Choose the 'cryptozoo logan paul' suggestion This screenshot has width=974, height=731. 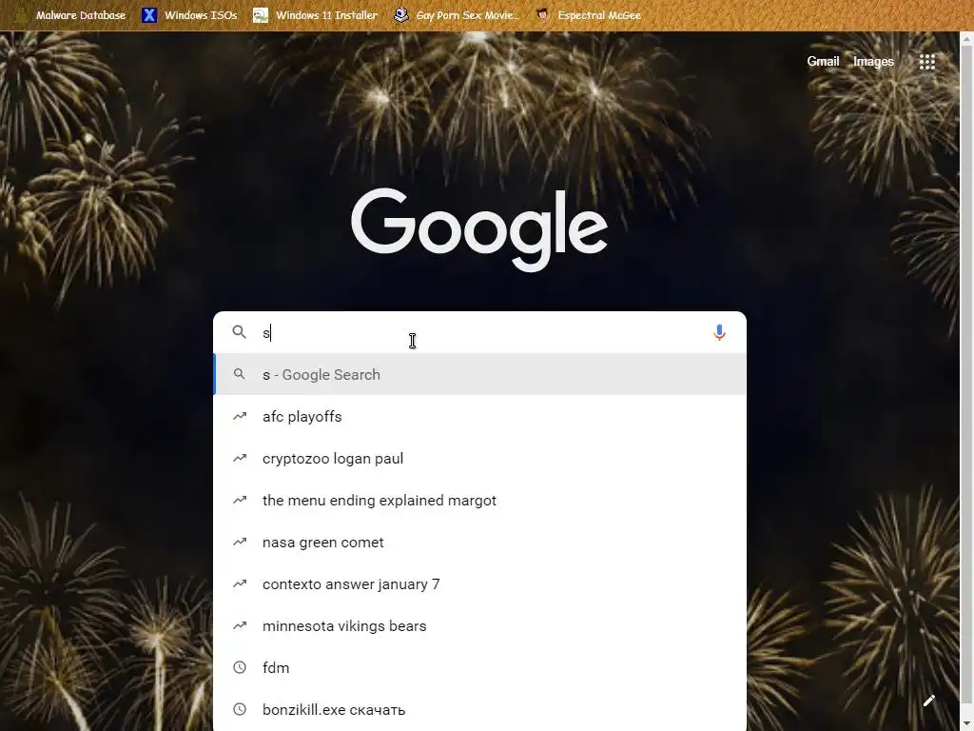479,458
